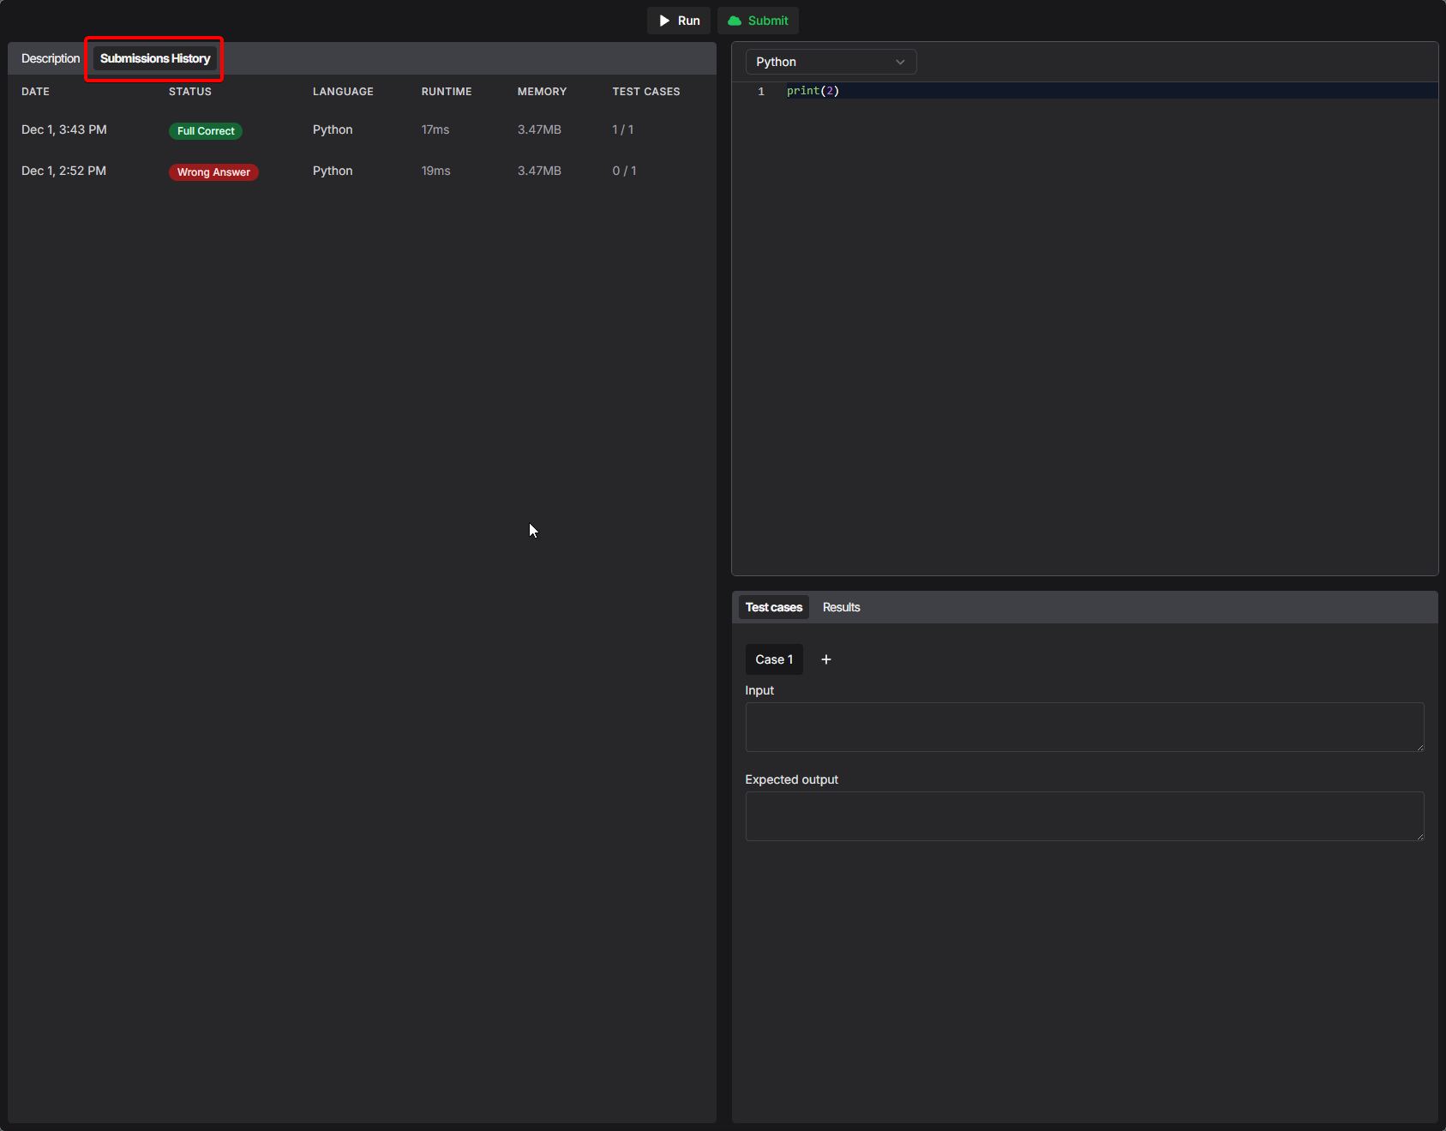The width and height of the screenshot is (1446, 1131).
Task: Focus the Expected output text field
Action: (1083, 815)
